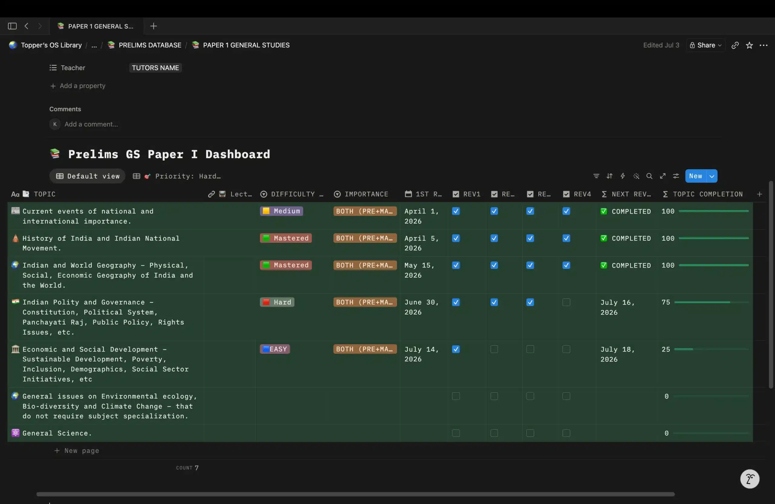
Task: Open database in full page icon
Action: pos(663,176)
